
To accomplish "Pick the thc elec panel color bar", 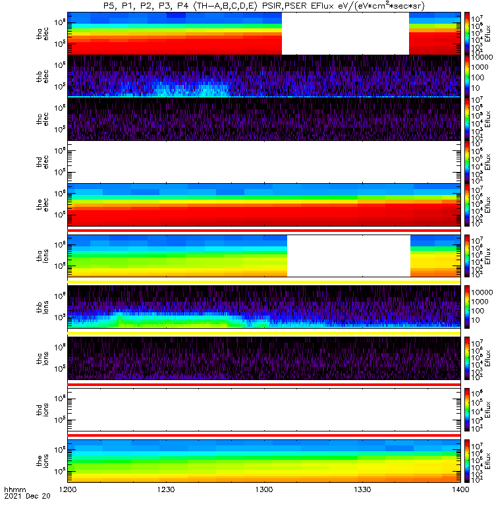I will 467,119.
